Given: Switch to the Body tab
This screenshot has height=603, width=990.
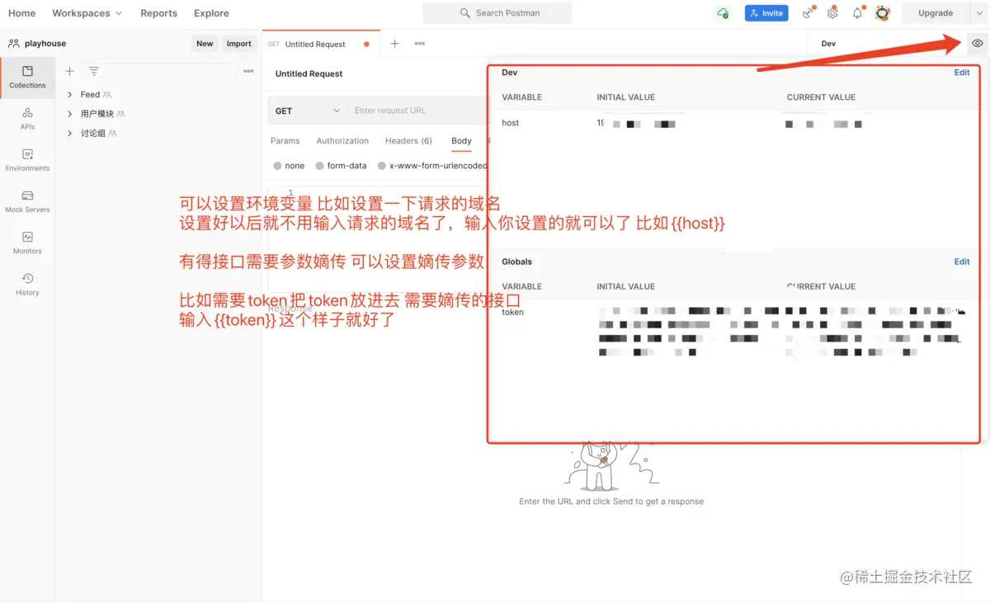Looking at the screenshot, I should 461,141.
